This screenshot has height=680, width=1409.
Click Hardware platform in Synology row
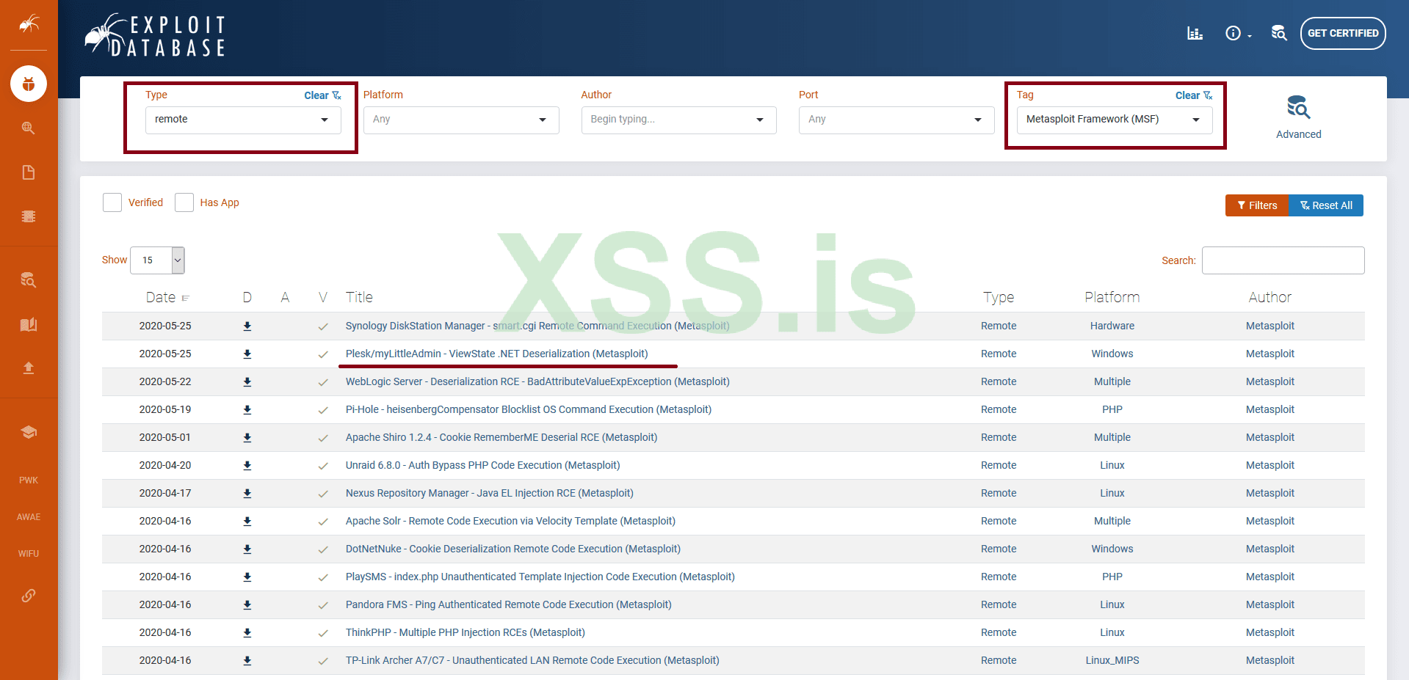[1112, 326]
